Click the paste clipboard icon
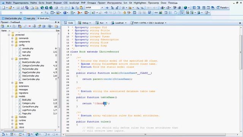This screenshot has width=243, height=137. [x=81, y=8]
